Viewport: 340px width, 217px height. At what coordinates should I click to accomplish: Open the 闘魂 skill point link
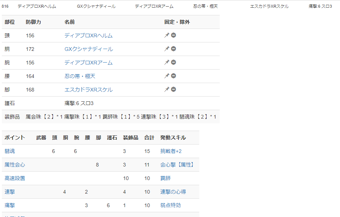click(x=10, y=151)
